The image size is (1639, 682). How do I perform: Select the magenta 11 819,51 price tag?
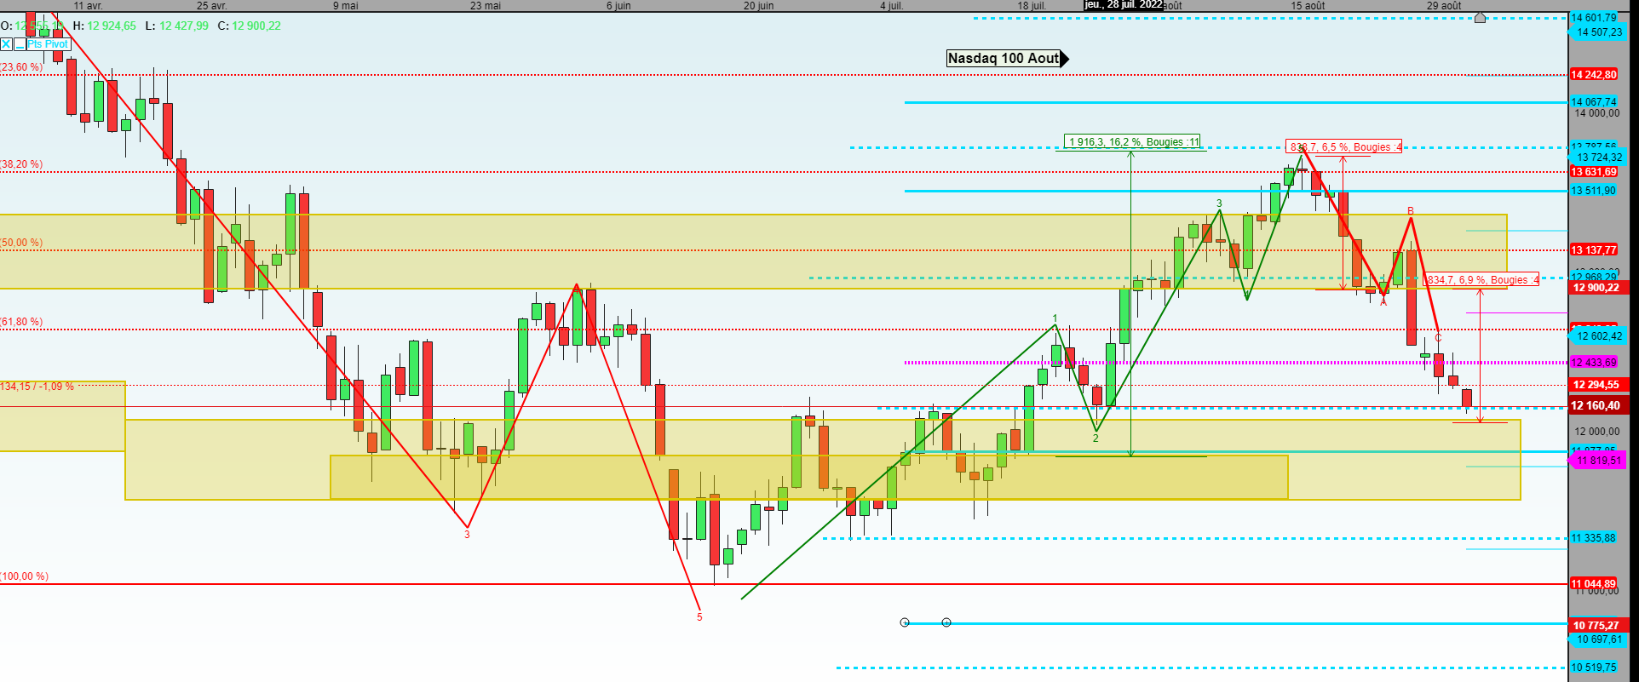click(x=1598, y=461)
